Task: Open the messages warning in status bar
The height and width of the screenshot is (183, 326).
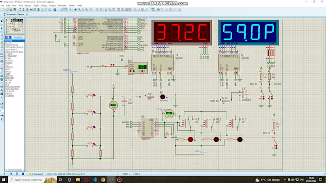Action: click(36, 174)
